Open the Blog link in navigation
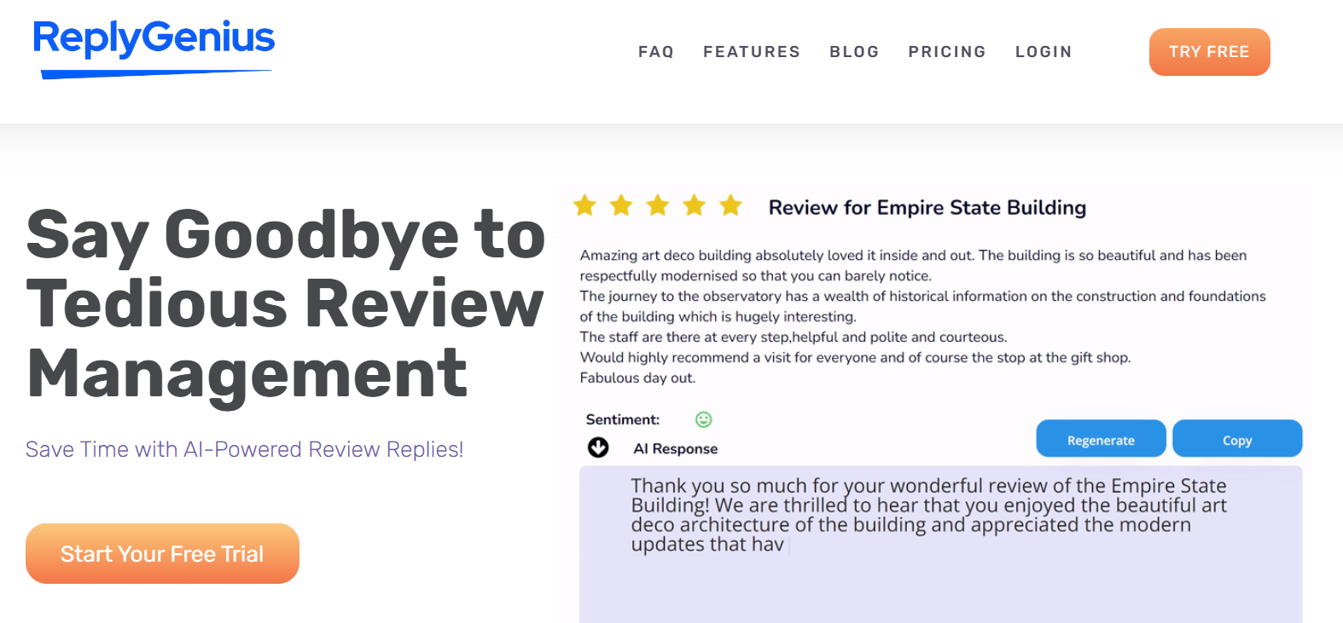Screen dimensions: 1343x623 854,52
